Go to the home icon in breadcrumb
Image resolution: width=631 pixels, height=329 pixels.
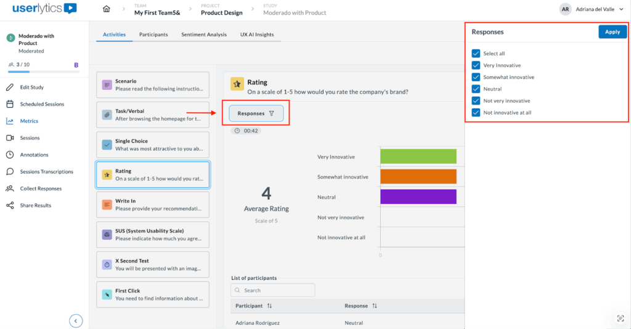(106, 9)
